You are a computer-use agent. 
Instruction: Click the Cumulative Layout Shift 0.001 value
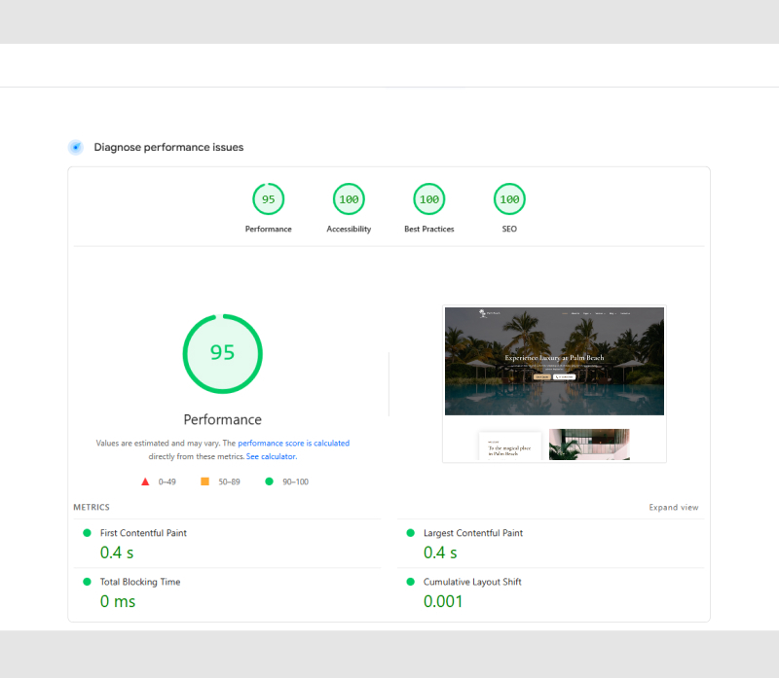443,601
